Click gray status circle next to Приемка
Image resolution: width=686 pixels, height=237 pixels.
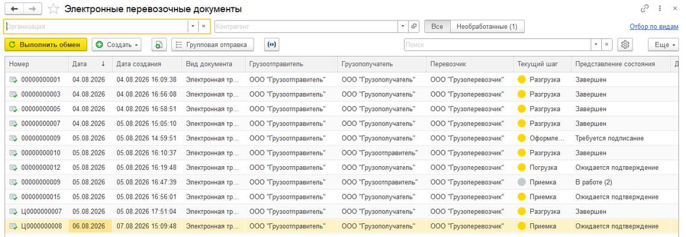(521, 182)
